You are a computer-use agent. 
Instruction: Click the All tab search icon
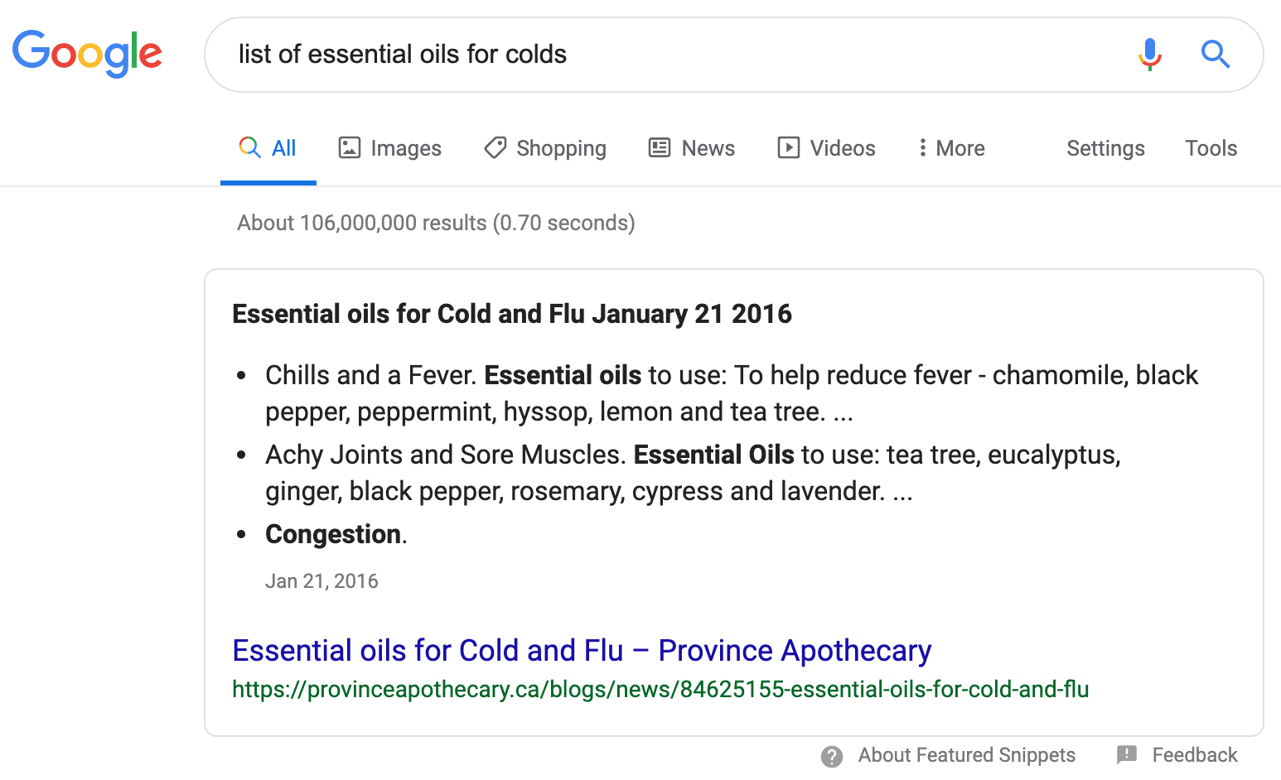(x=249, y=147)
